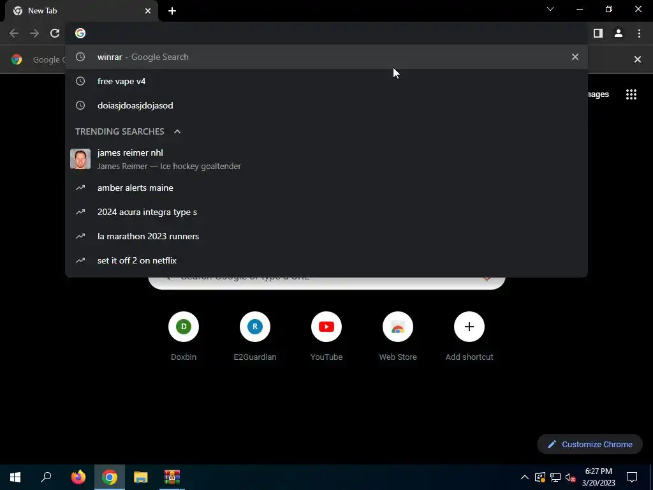Go back using the back arrow

pos(14,33)
